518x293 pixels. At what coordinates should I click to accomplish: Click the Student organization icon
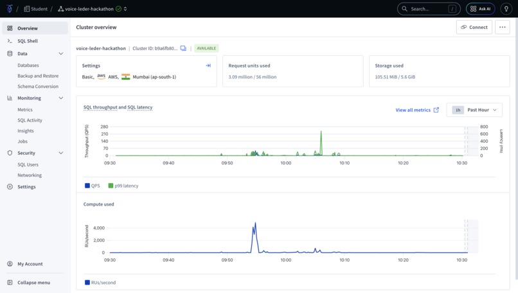click(x=27, y=9)
